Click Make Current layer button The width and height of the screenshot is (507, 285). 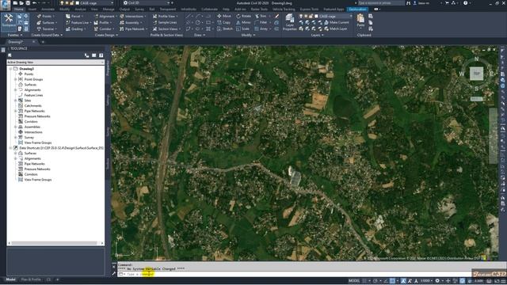[x=336, y=22]
